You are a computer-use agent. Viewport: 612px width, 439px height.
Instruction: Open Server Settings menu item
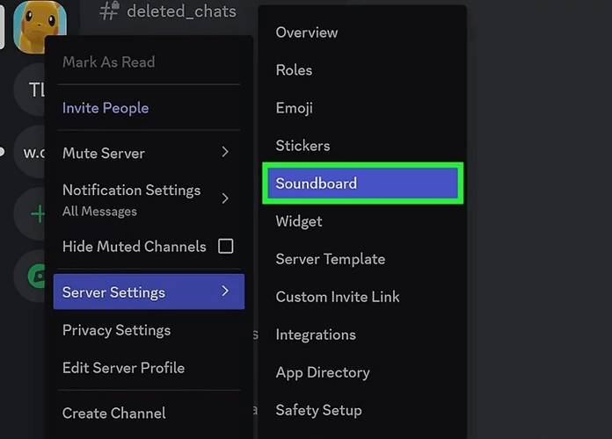[x=149, y=291]
